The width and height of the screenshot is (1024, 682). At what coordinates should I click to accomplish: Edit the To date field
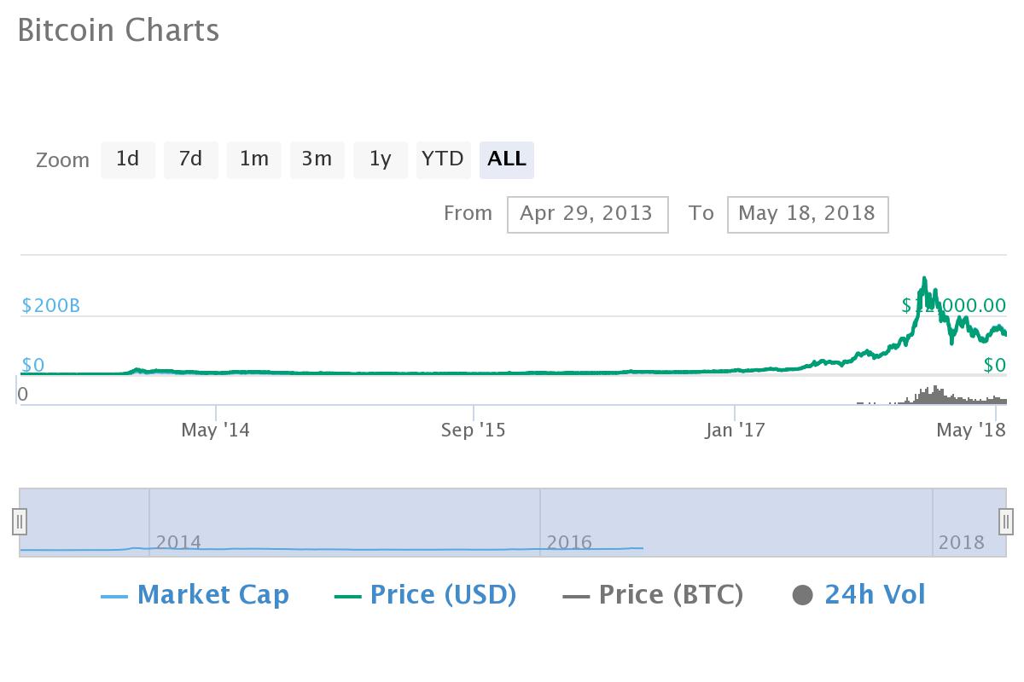click(x=807, y=214)
